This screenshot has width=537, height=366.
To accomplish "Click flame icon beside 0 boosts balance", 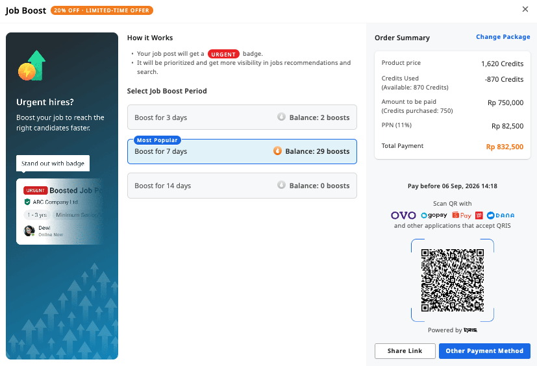I will pos(281,185).
